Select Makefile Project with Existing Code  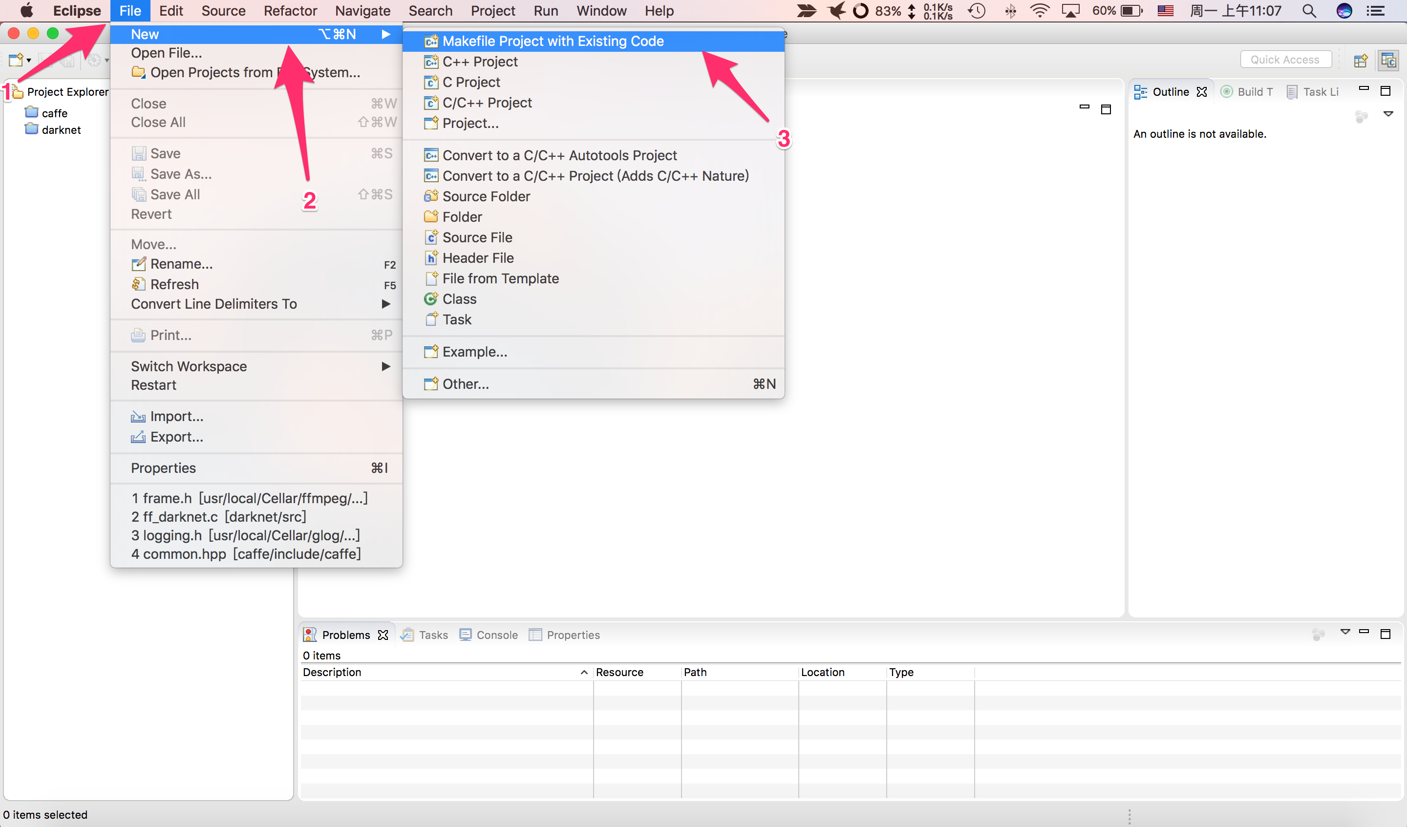[x=593, y=42]
